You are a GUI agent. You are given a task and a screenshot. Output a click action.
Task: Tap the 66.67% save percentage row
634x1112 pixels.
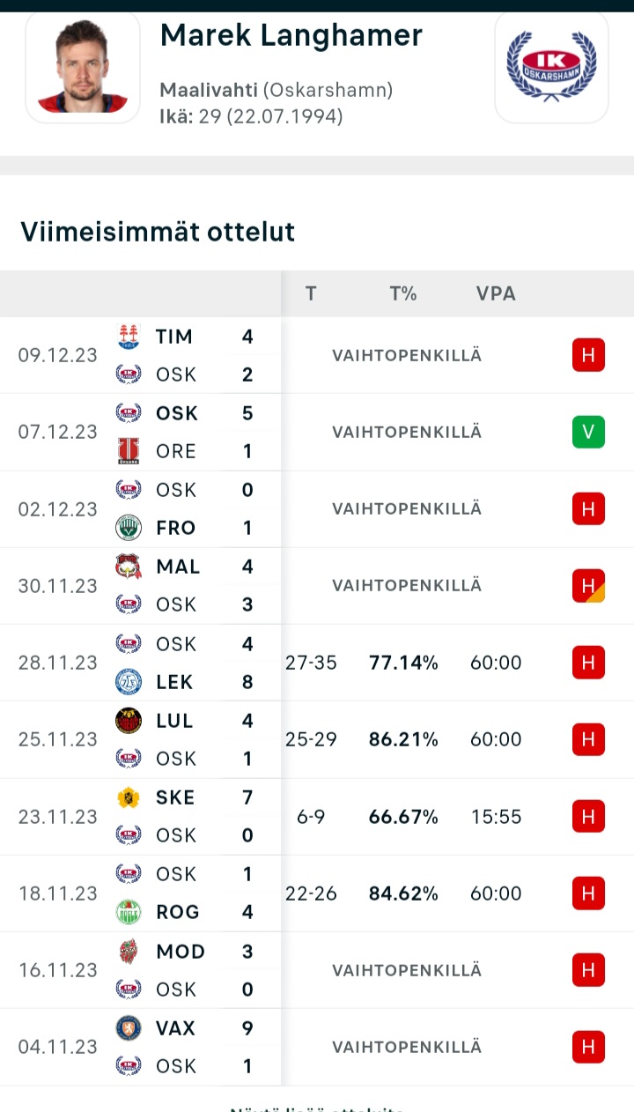(x=403, y=817)
